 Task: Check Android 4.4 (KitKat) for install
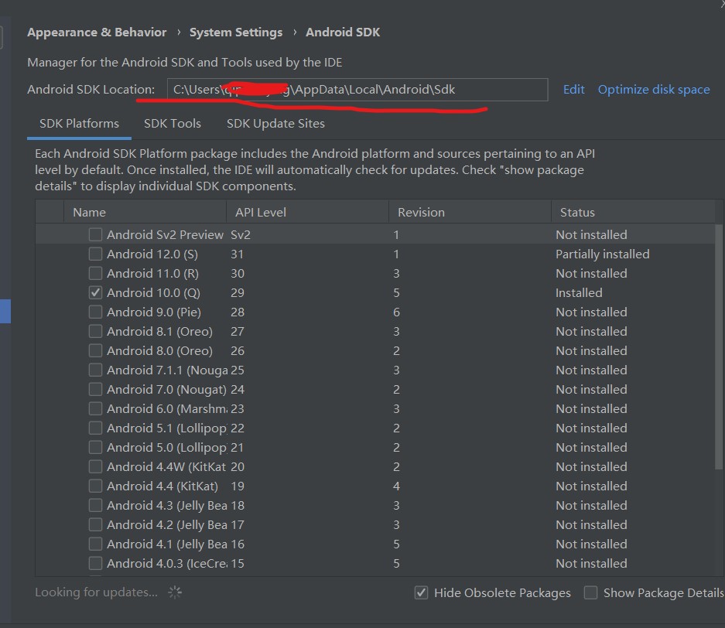[94, 486]
